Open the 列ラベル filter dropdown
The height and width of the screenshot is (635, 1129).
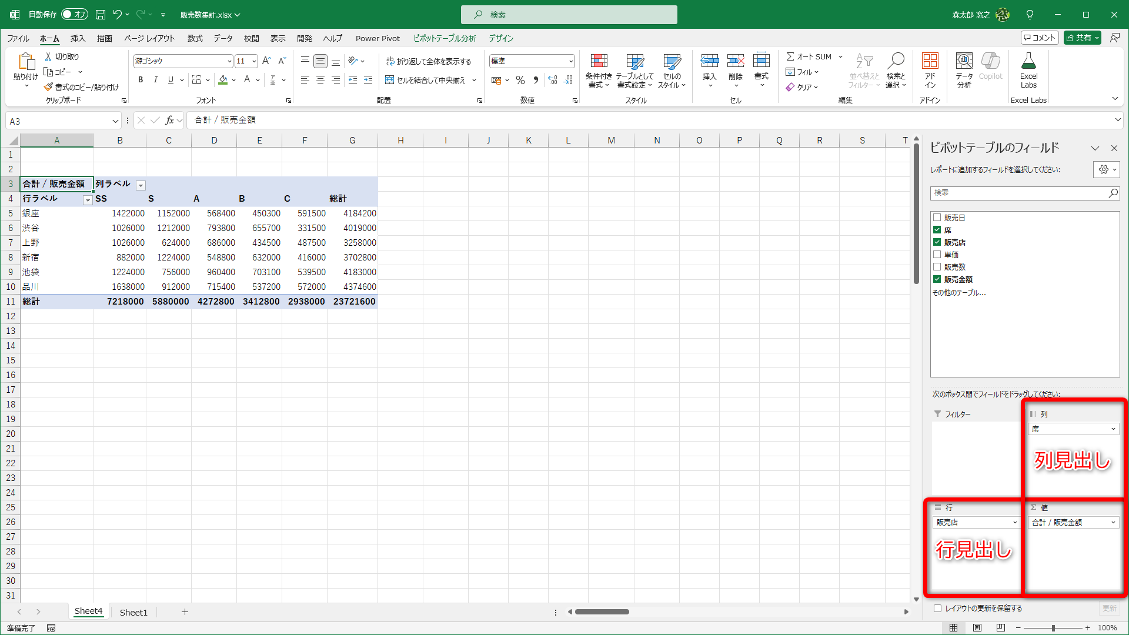(x=141, y=185)
